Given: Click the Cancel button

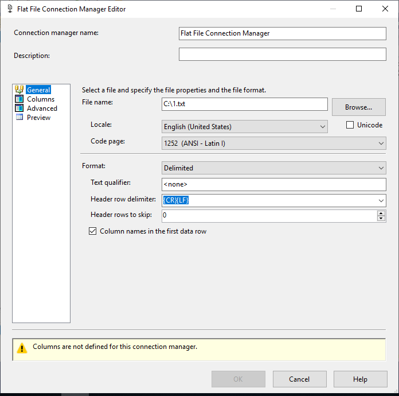Looking at the screenshot, I should click(x=299, y=379).
